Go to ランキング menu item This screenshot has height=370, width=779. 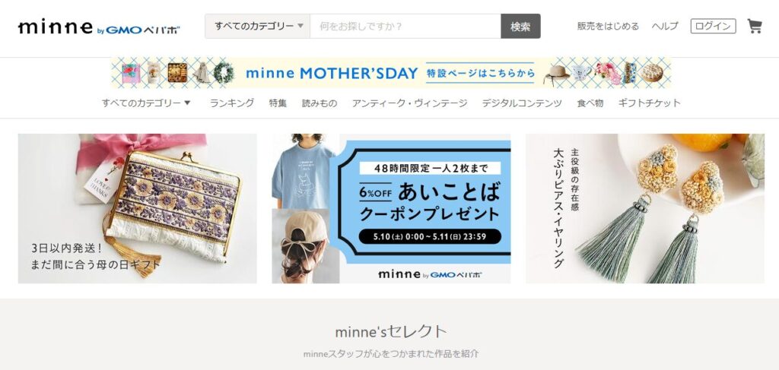pyautogui.click(x=231, y=103)
